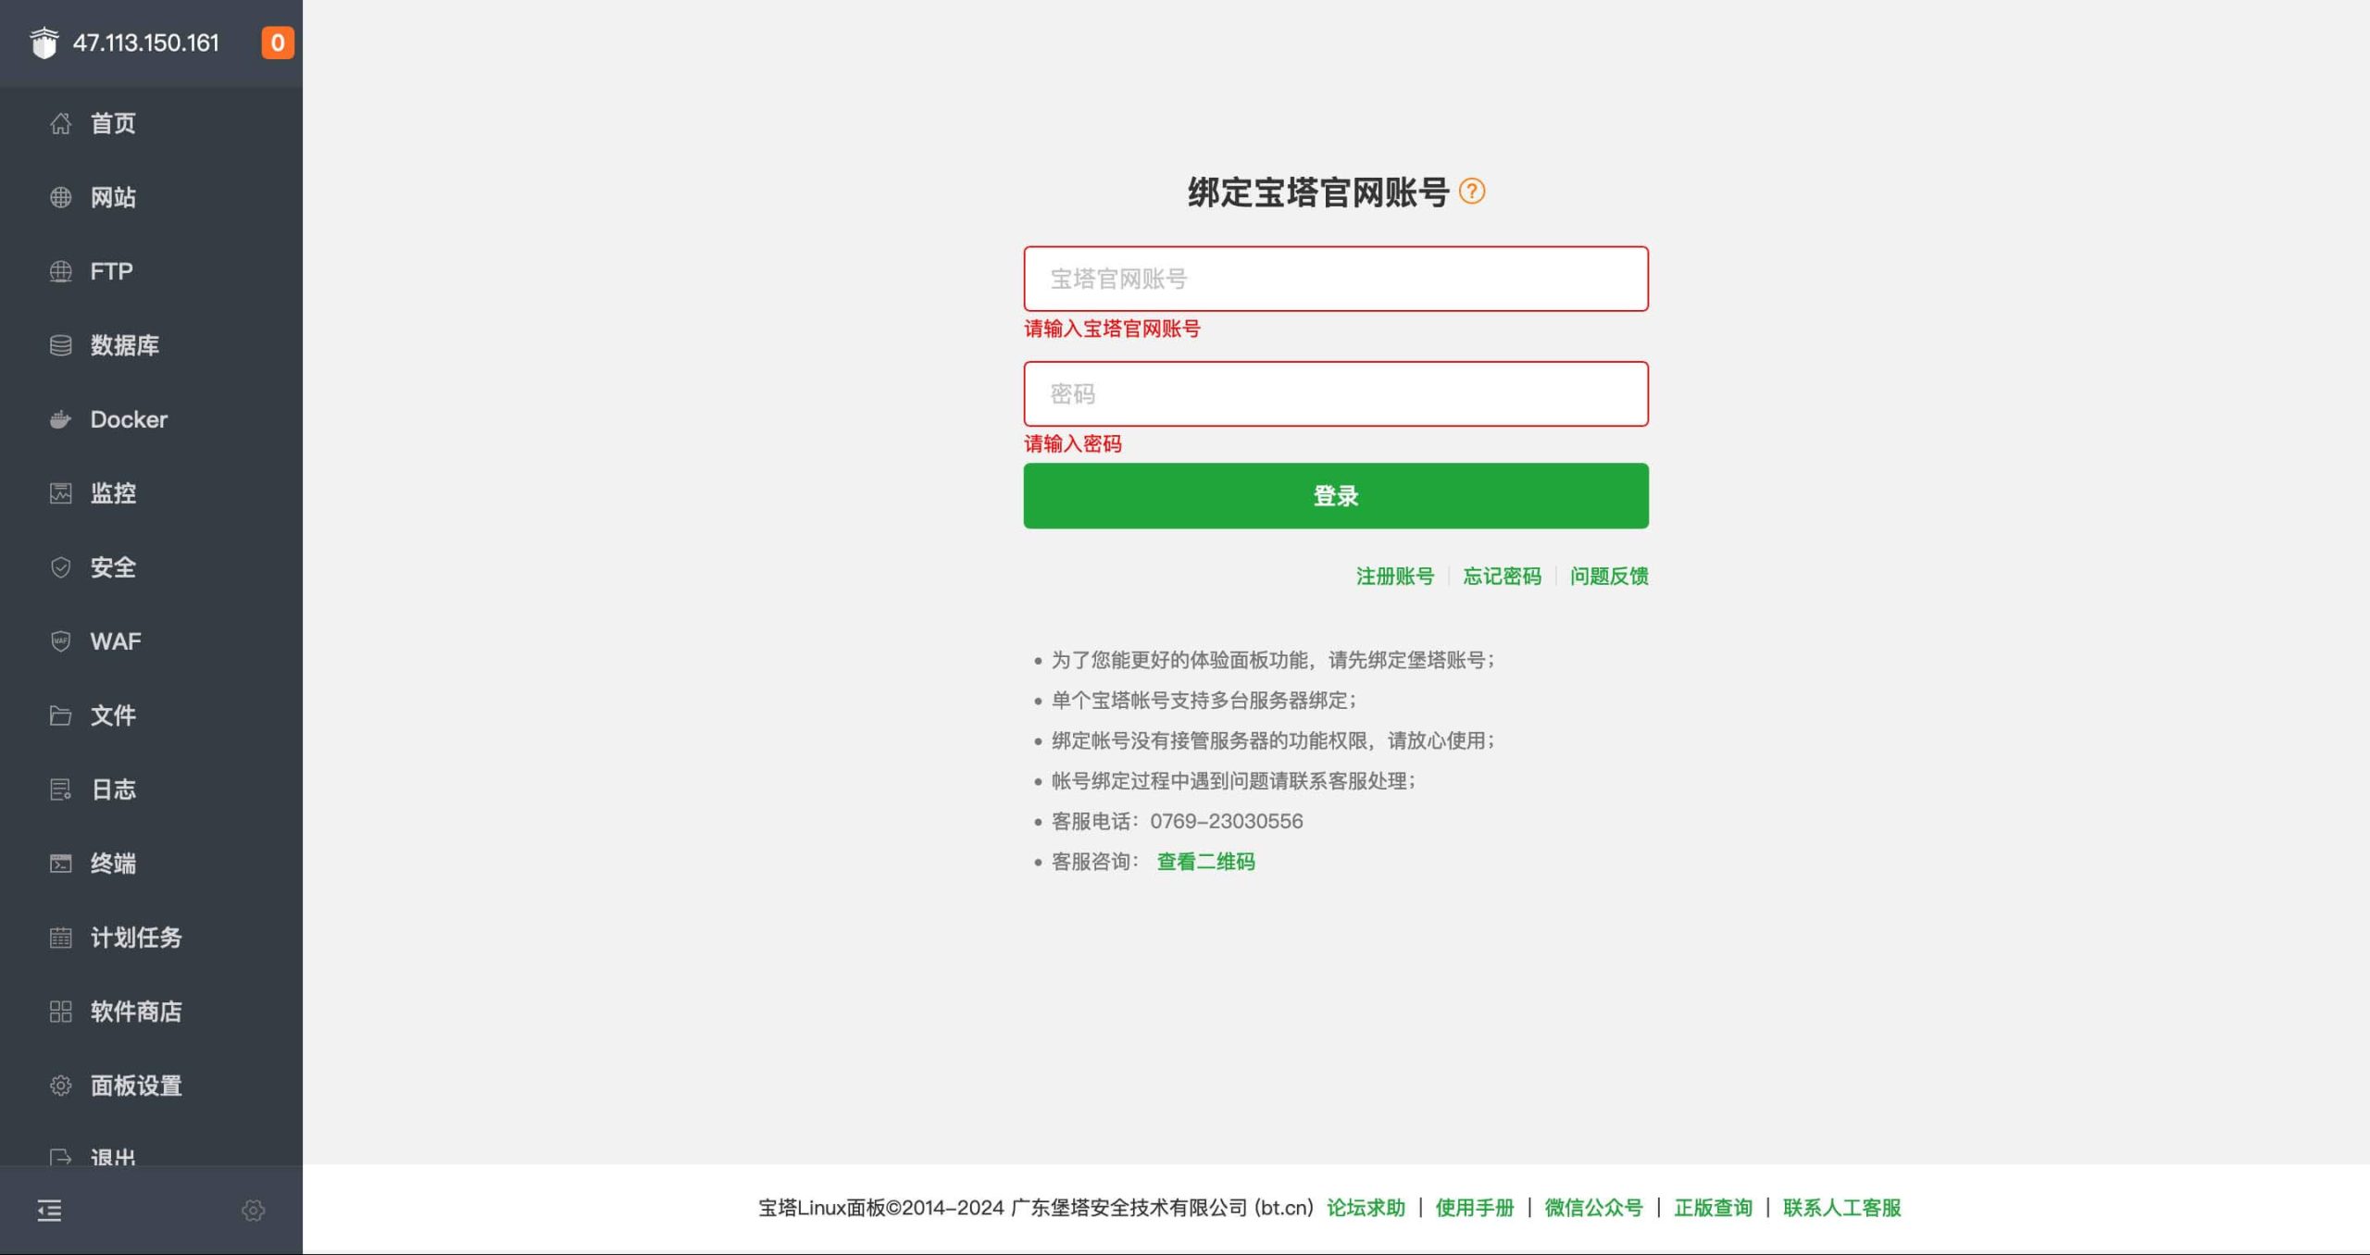Open the sidebar settings gear at bottom
This screenshot has width=2370, height=1255.
pos(253,1210)
